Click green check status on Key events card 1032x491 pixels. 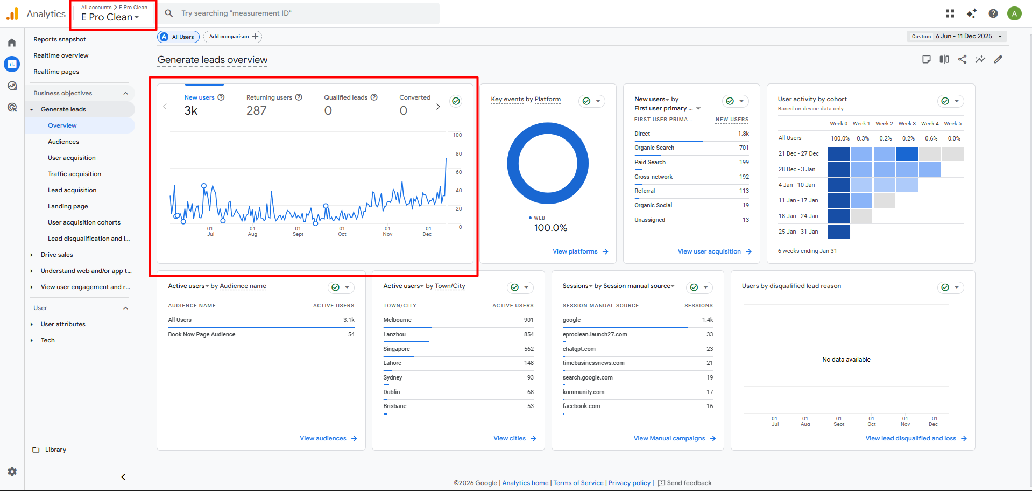point(586,101)
